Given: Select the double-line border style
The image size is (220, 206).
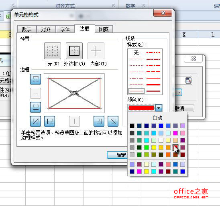Looking at the screenshot, I should 153,91.
